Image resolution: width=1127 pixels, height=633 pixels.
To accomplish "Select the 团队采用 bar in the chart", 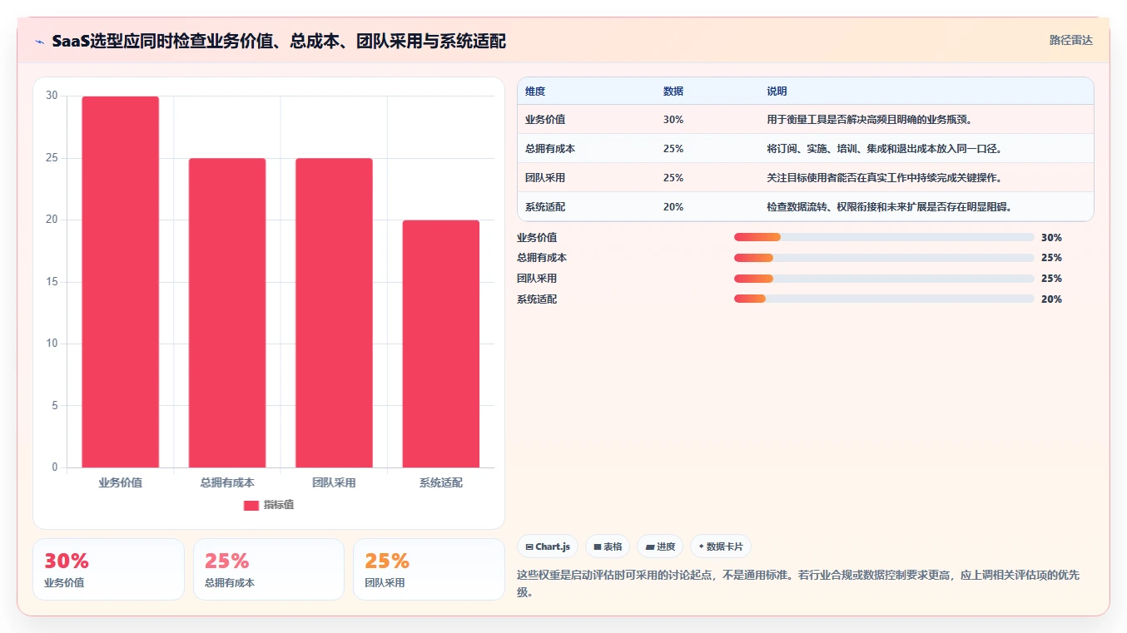I will (334, 313).
